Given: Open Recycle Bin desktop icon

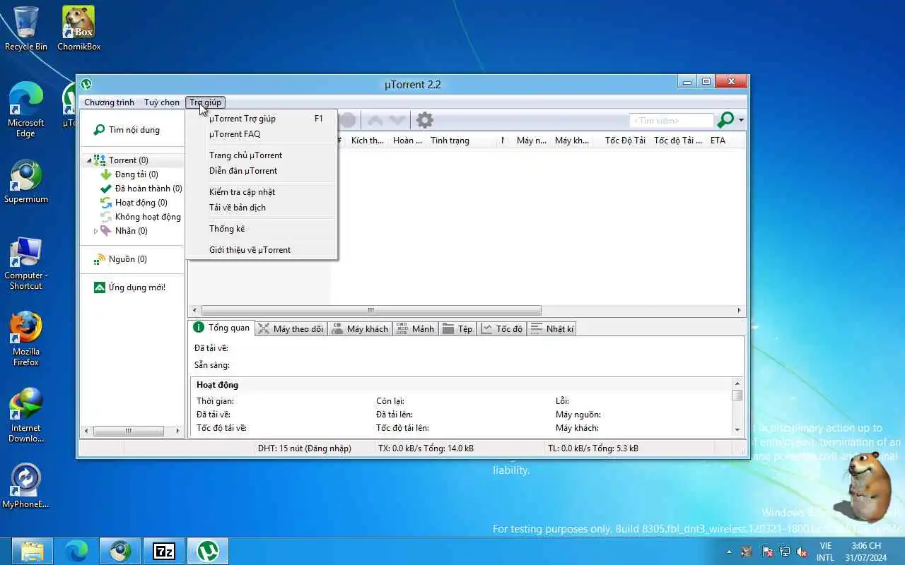Looking at the screenshot, I should [26, 28].
